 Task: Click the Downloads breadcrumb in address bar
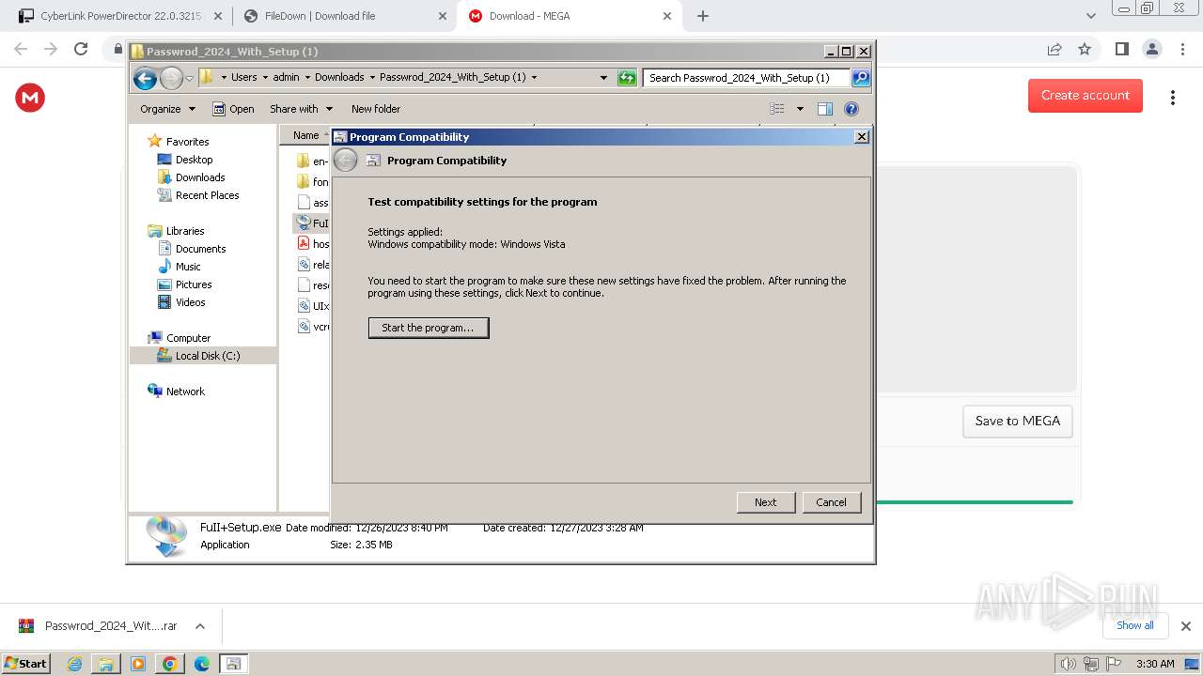[x=338, y=78]
